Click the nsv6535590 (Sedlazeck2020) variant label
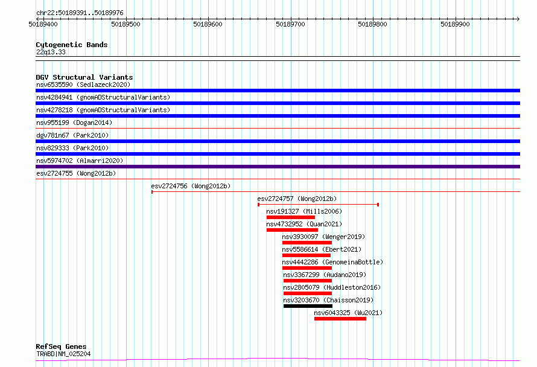 (x=83, y=85)
